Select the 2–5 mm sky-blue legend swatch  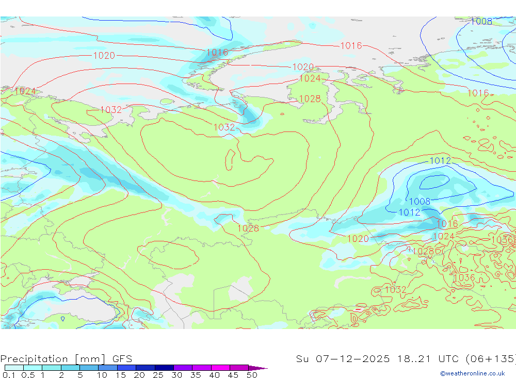(x=70, y=368)
